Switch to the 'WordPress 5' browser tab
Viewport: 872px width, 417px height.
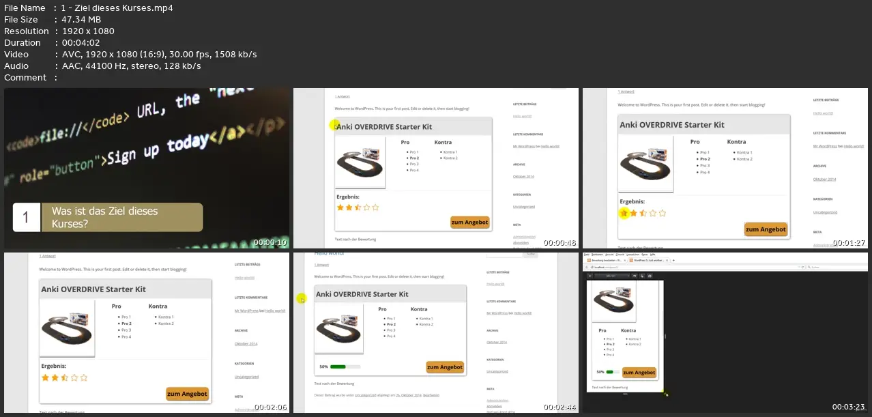[x=648, y=260]
